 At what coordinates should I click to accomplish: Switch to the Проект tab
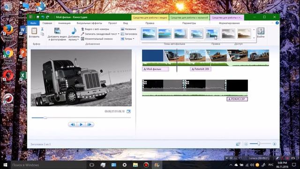pos(112,23)
